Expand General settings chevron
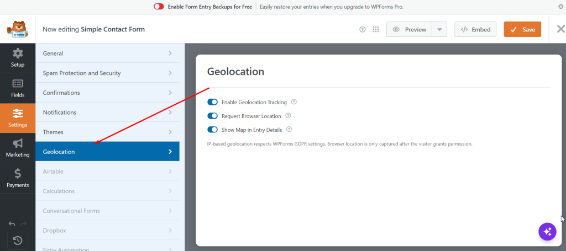The width and height of the screenshot is (566, 251). (x=170, y=54)
